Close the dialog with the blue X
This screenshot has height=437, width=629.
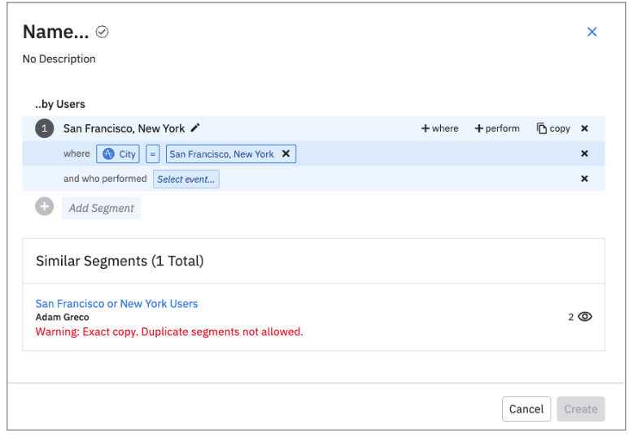coord(592,32)
